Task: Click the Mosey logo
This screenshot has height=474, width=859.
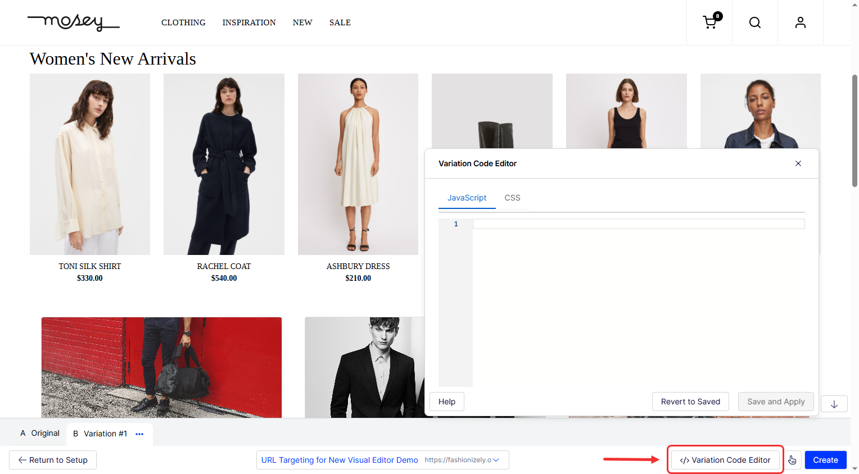Action: (x=73, y=22)
